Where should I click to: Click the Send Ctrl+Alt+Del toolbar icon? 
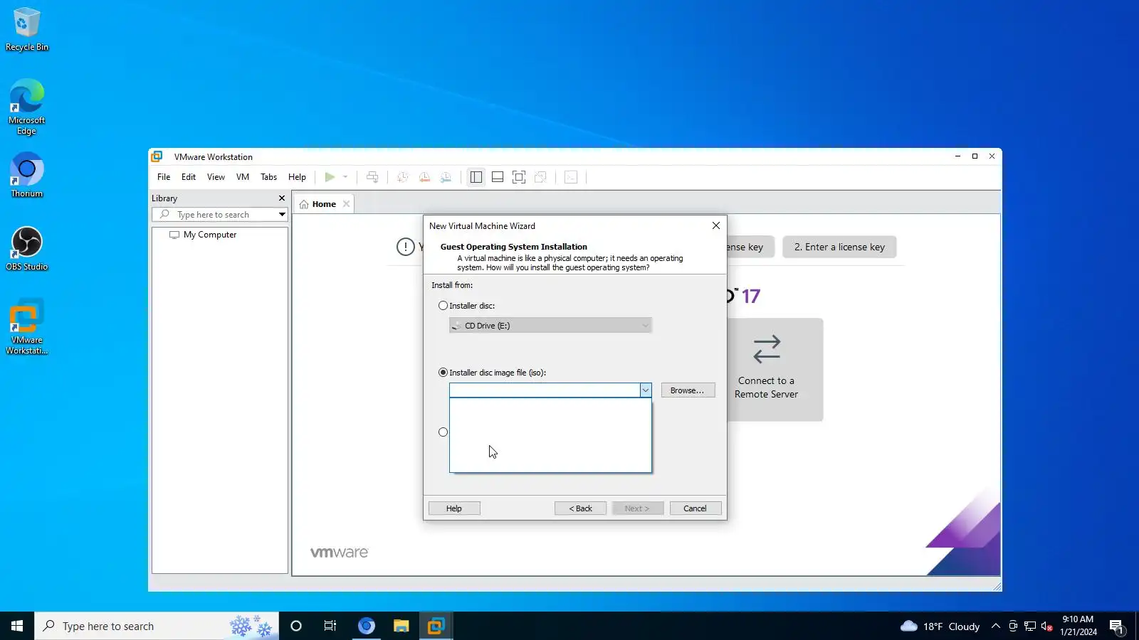click(x=372, y=177)
